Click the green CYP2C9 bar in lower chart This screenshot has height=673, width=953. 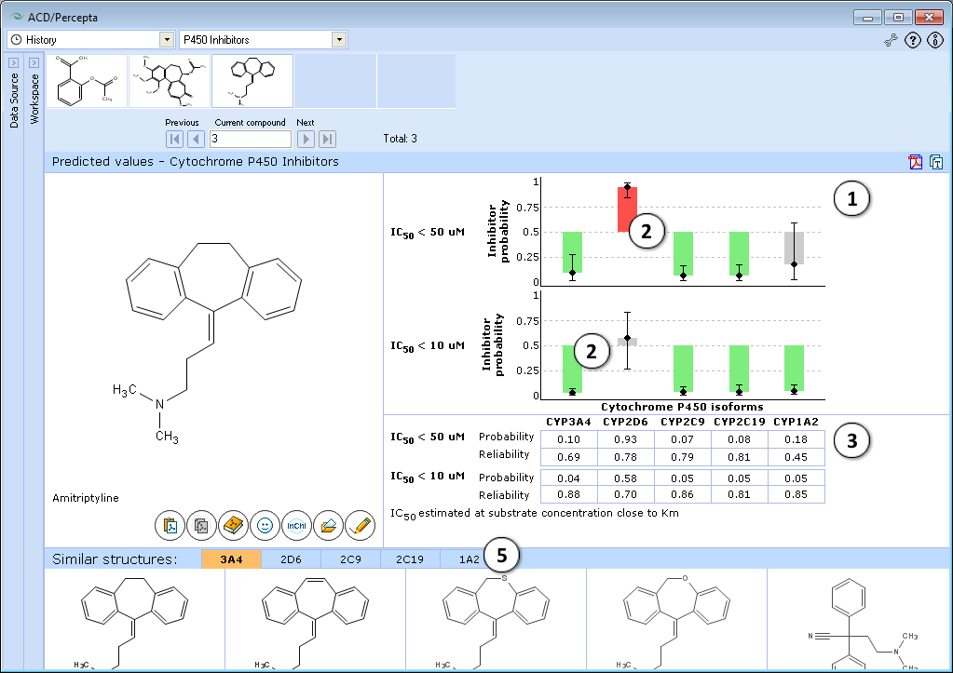tap(683, 369)
